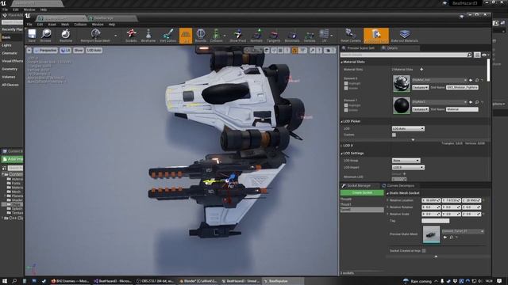Click the Realtime toolbar icon
Image resolution: width=508 pixels, height=285 pixels.
66,35
